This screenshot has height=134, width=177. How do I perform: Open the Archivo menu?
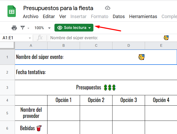tap(31, 17)
